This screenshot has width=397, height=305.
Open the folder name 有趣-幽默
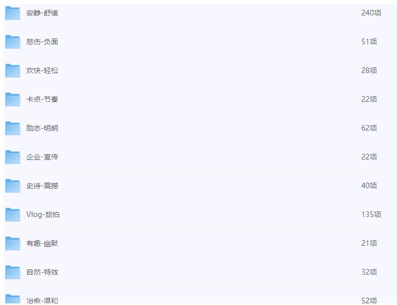click(x=42, y=243)
